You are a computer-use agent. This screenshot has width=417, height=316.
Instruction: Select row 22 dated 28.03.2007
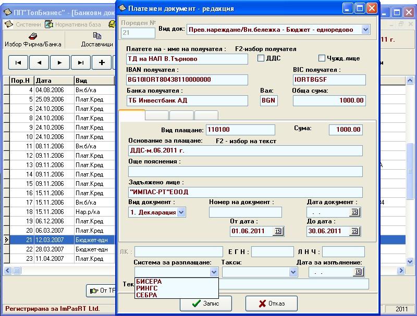tap(62, 249)
